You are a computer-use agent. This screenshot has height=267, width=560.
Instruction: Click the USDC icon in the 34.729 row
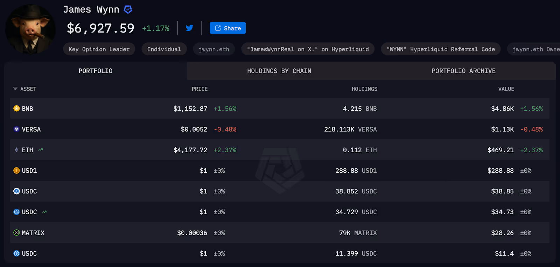[x=16, y=212]
